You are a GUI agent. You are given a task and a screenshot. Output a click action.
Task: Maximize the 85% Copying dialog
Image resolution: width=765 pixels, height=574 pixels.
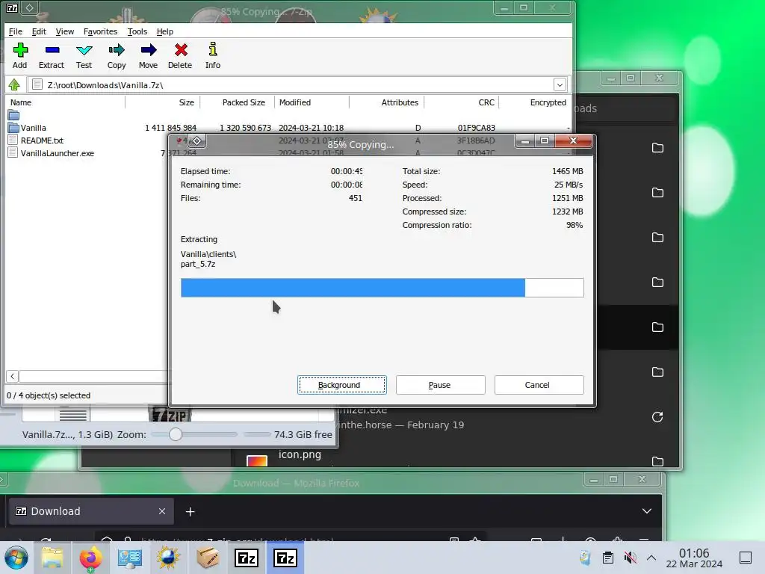(x=545, y=141)
